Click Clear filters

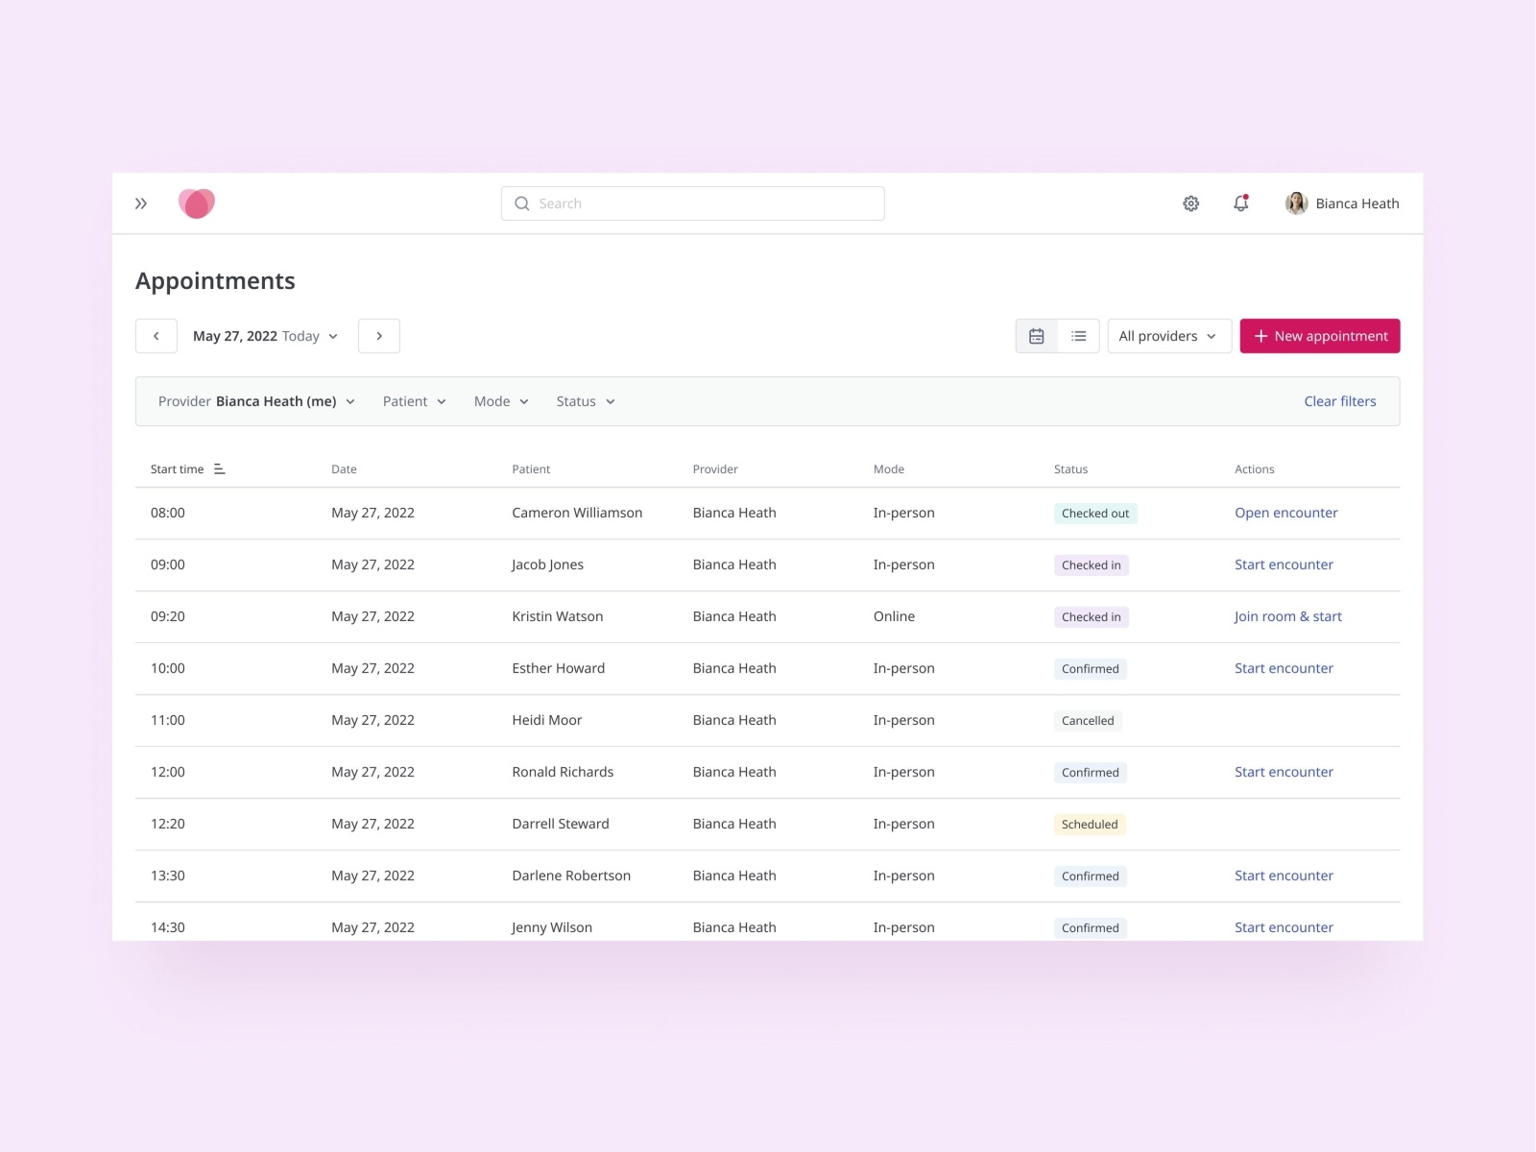point(1339,401)
